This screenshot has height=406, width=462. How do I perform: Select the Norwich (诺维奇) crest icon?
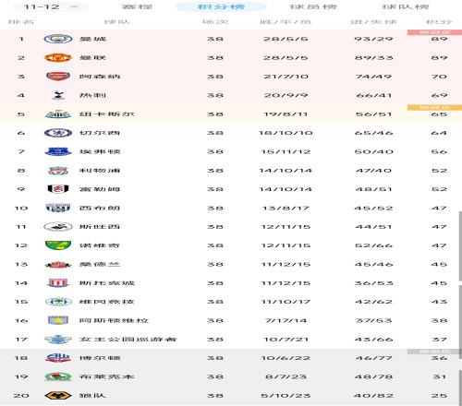58,245
